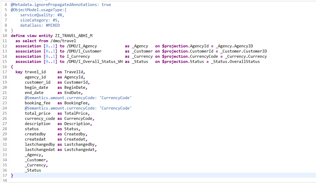Click the _Currency.Currency join condition
316x183 pixels.
coord(246,56)
